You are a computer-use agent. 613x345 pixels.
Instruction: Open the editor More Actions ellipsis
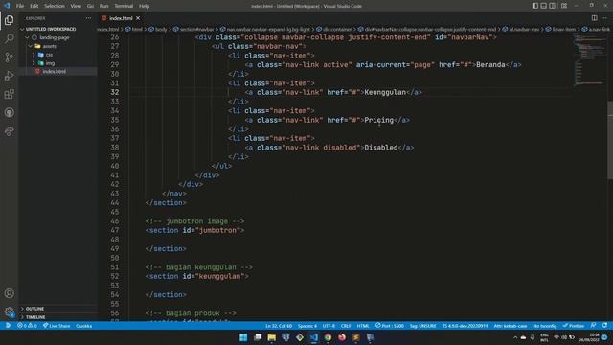(604, 18)
